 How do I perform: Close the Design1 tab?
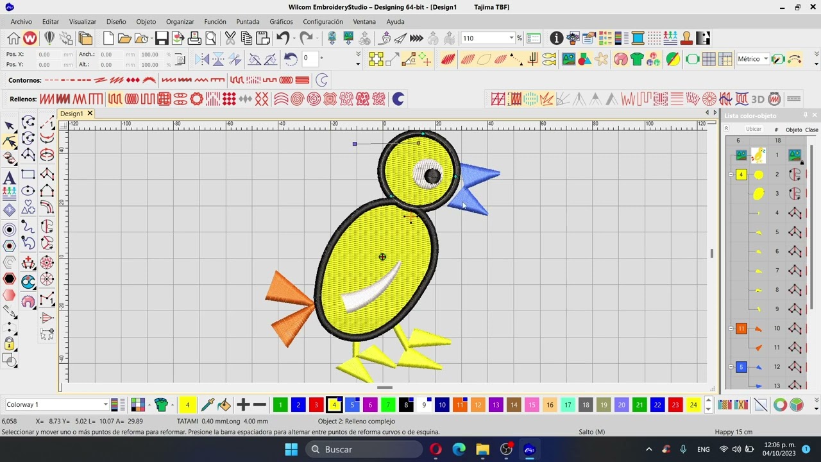pos(90,114)
